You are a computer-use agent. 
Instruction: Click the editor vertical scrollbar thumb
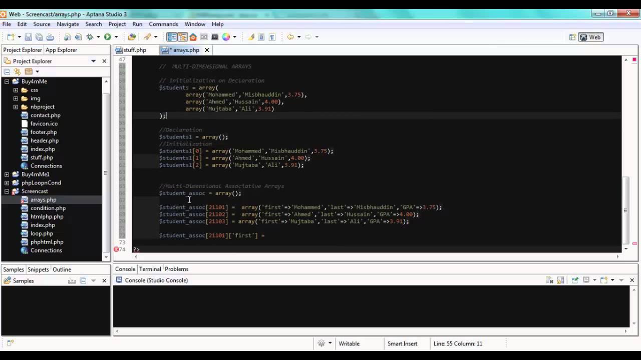626,210
